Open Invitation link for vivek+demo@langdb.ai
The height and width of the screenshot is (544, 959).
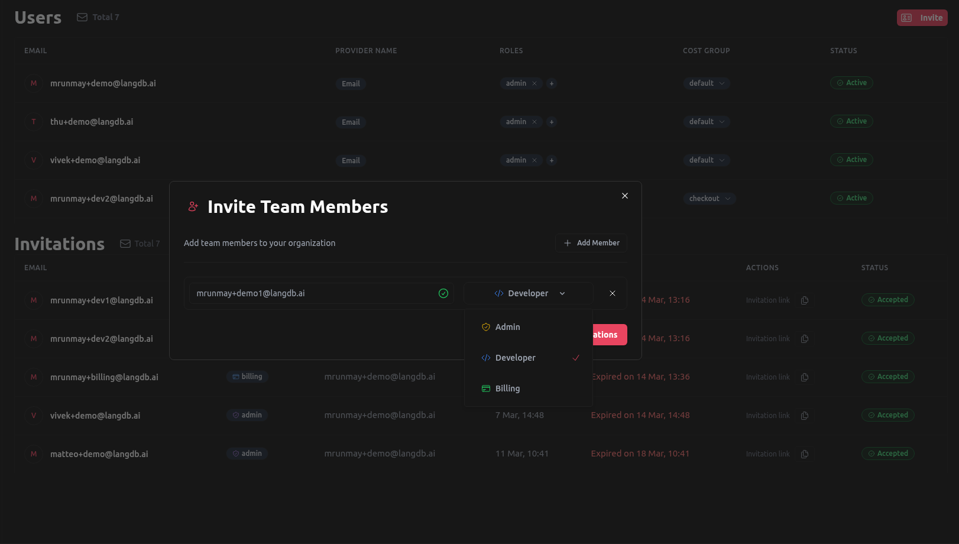click(767, 416)
